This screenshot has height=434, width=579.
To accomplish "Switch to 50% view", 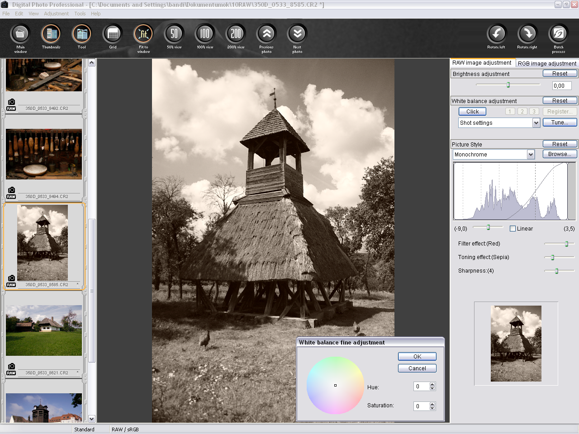I will (174, 34).
